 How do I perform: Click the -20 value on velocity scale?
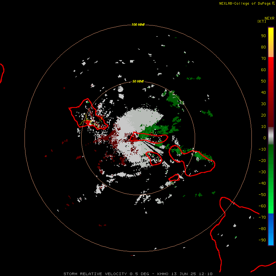[262, 160]
